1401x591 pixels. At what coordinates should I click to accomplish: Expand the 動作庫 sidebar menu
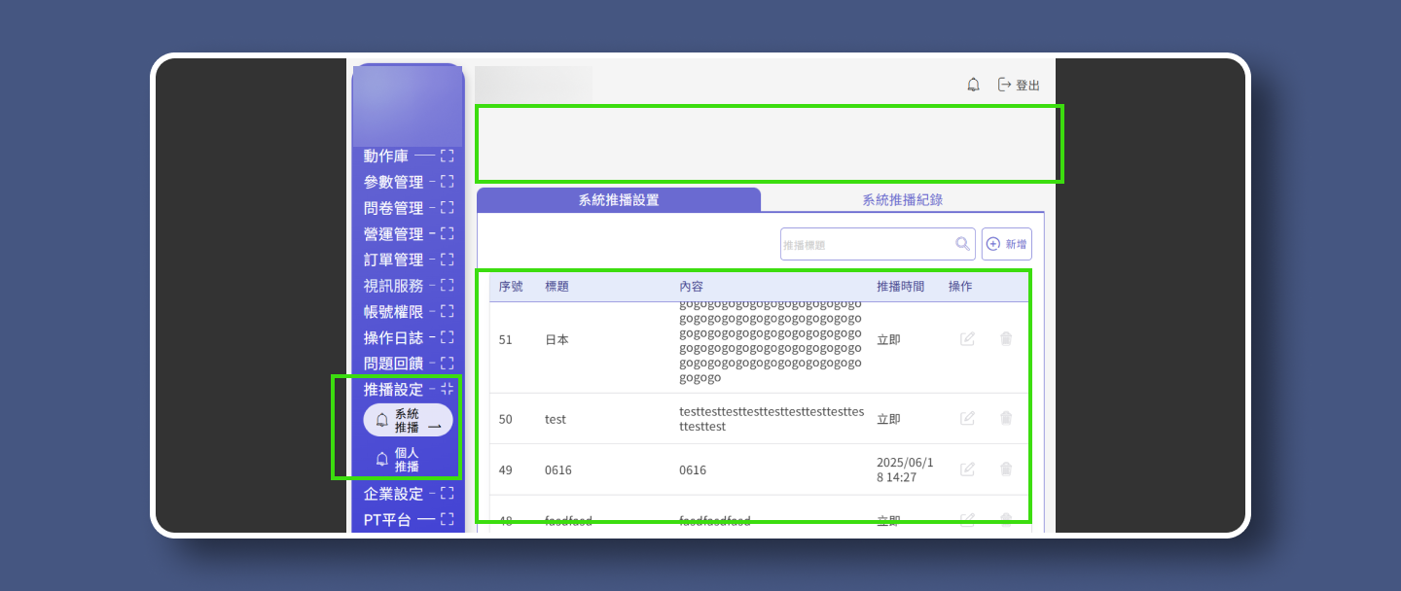coord(447,156)
